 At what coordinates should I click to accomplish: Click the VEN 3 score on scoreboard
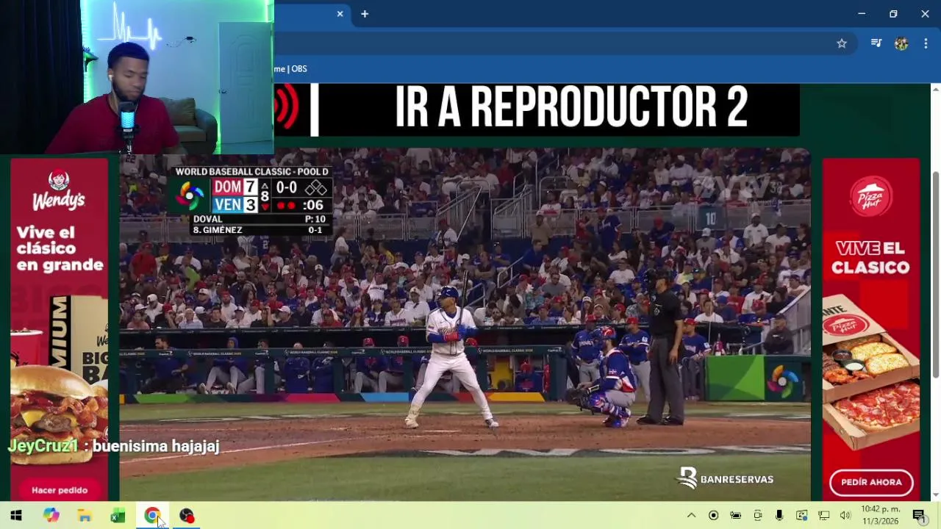(235, 205)
